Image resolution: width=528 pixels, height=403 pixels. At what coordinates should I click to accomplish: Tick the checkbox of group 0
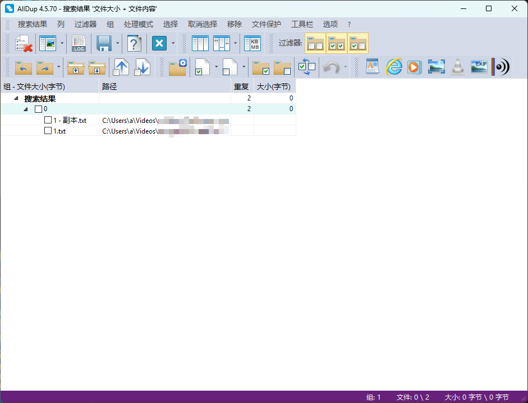(38, 109)
